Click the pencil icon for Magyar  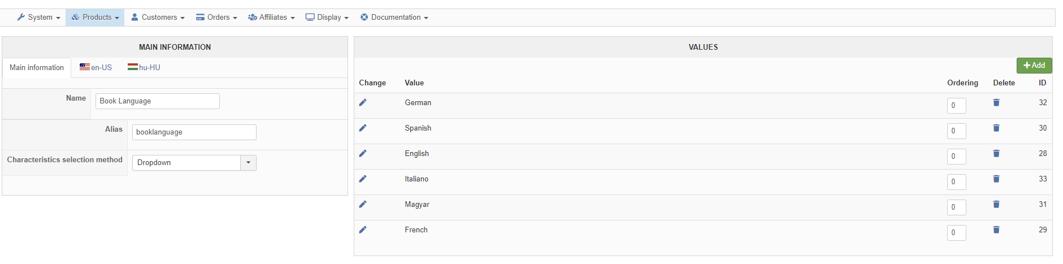tap(363, 204)
